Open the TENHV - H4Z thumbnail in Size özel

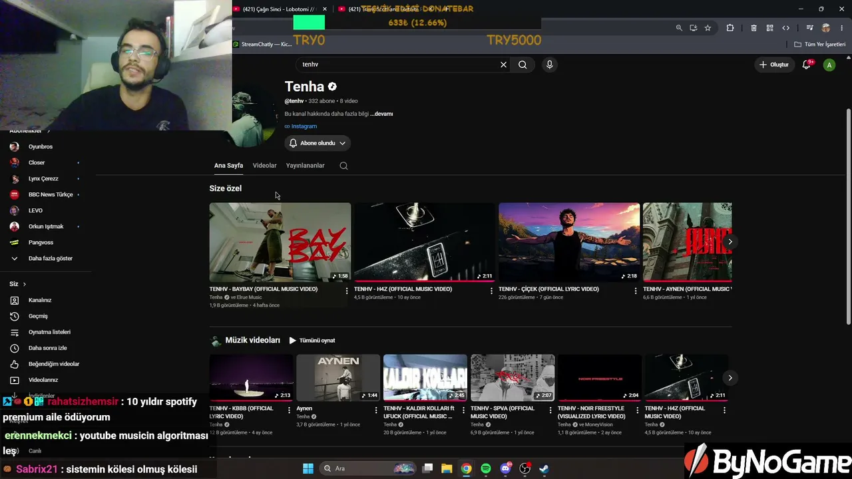tap(425, 242)
